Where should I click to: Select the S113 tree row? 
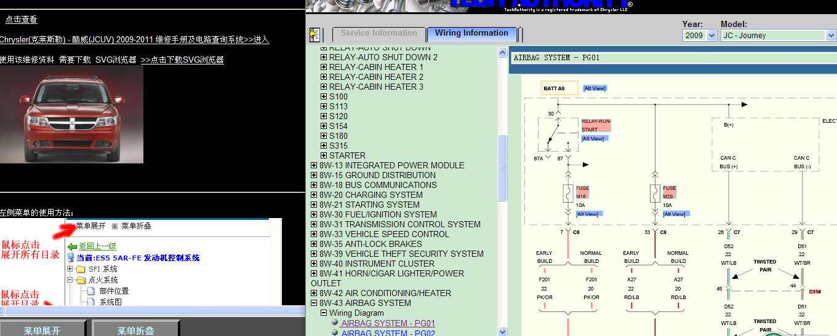click(338, 106)
